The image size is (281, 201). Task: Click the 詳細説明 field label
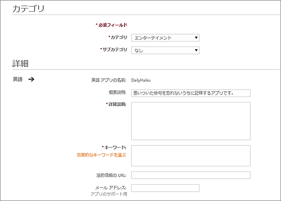[117, 104]
